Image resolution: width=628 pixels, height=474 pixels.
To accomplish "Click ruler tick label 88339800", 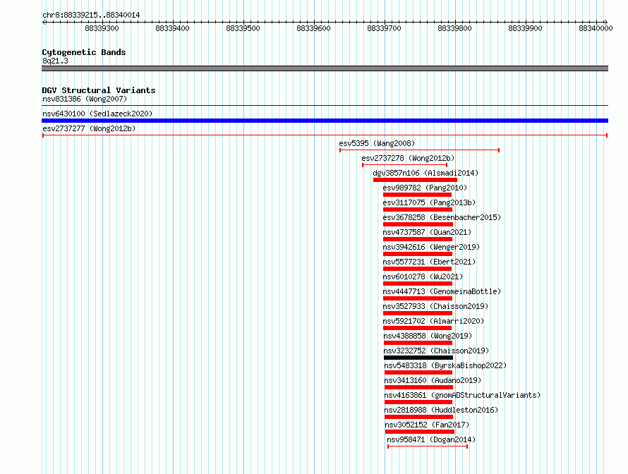I will point(454,28).
